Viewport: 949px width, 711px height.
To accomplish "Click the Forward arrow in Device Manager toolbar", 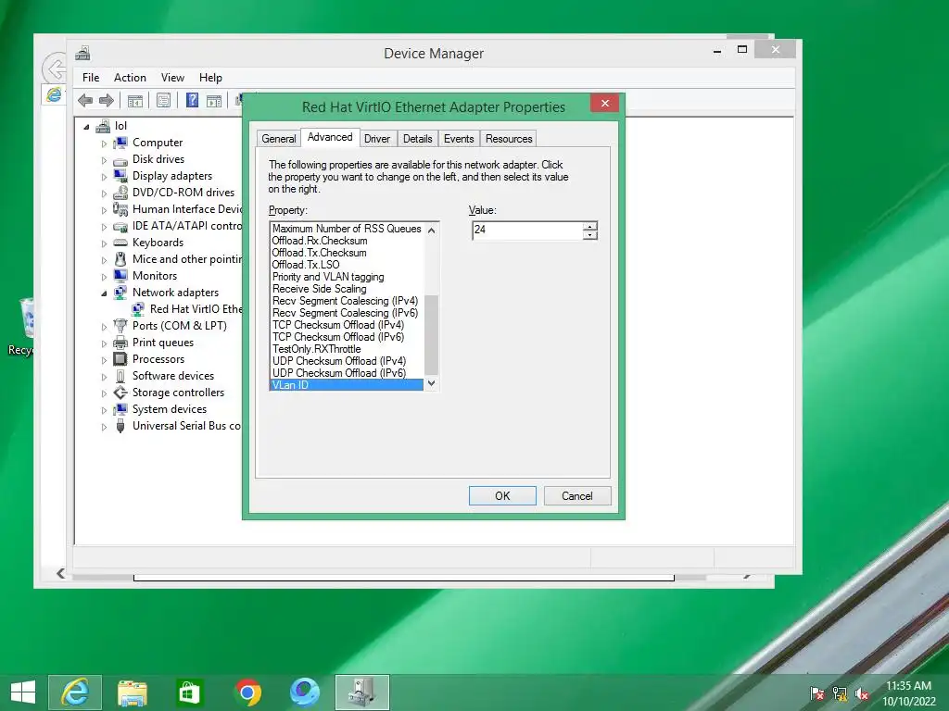I will [x=107, y=100].
